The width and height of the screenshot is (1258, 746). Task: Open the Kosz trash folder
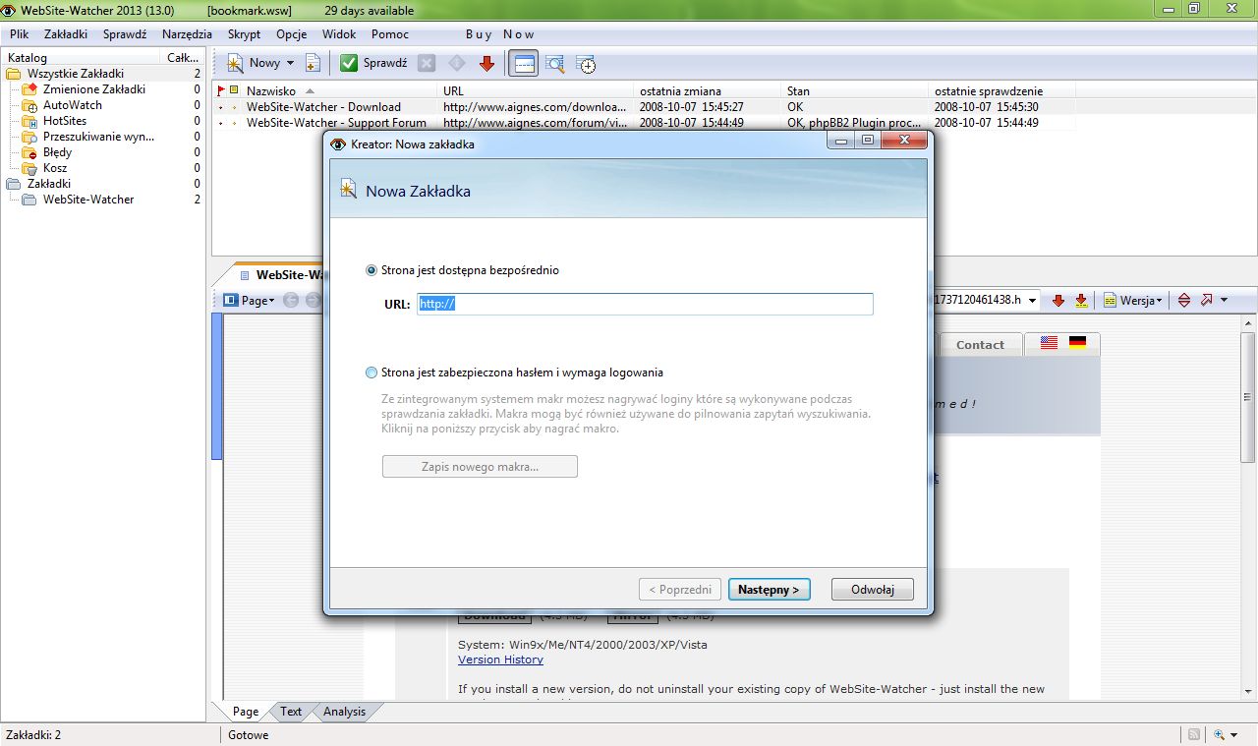click(55, 168)
